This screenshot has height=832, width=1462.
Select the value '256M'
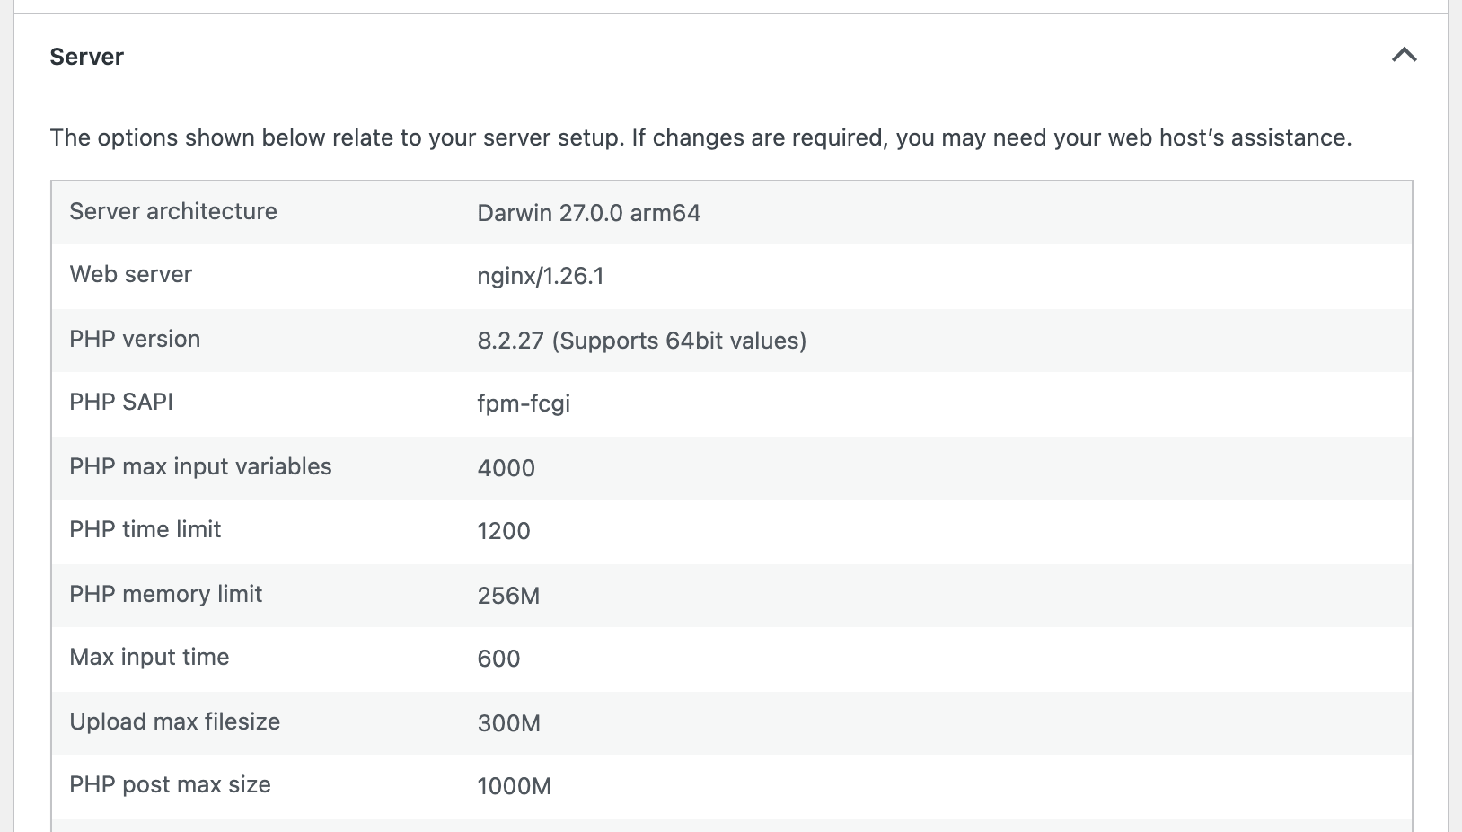[508, 596]
